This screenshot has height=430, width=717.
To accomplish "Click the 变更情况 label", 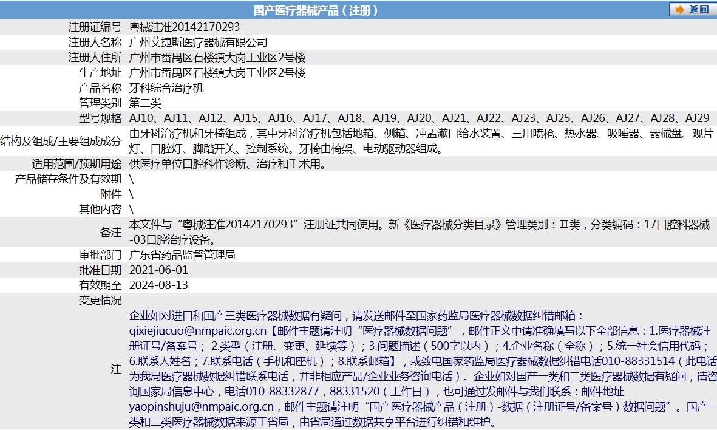I will 100,300.
